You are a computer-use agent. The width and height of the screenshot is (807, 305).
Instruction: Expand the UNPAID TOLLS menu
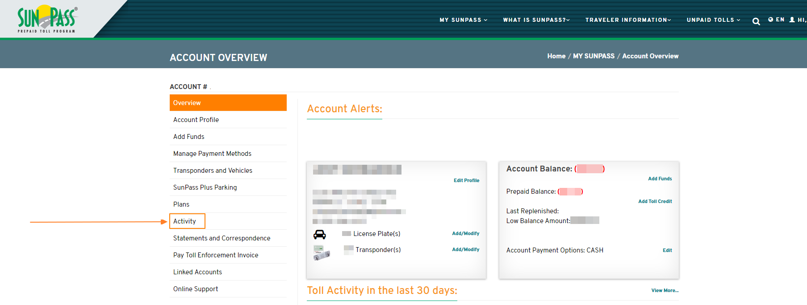(713, 20)
